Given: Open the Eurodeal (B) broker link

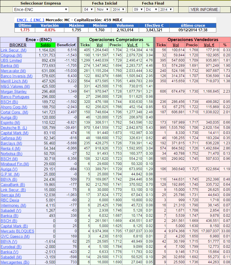Looking at the screenshot, I should tap(11, 247).
